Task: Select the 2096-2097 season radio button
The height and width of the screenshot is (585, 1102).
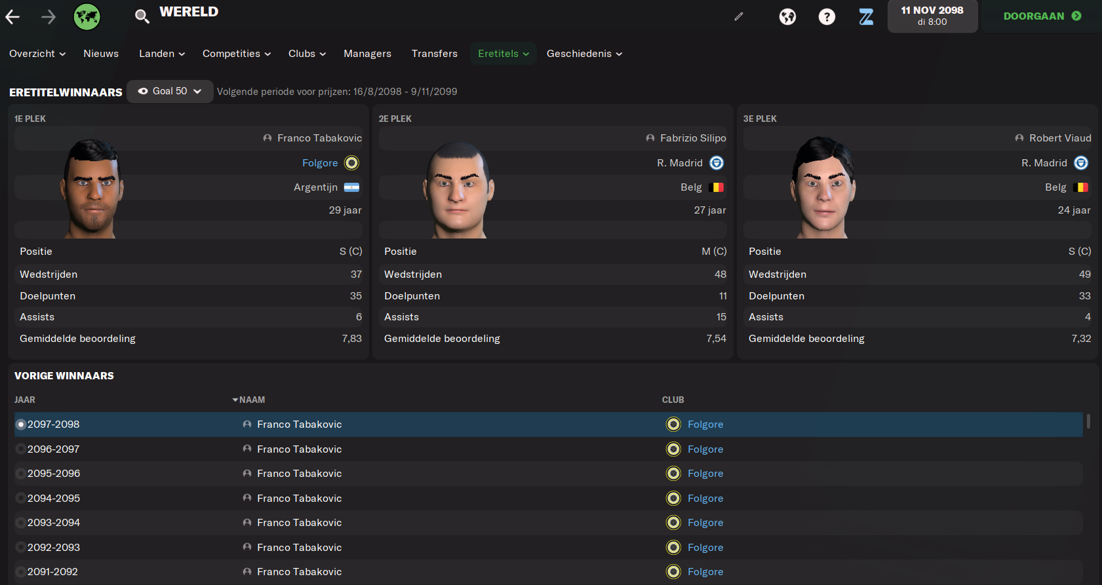Action: [x=21, y=449]
